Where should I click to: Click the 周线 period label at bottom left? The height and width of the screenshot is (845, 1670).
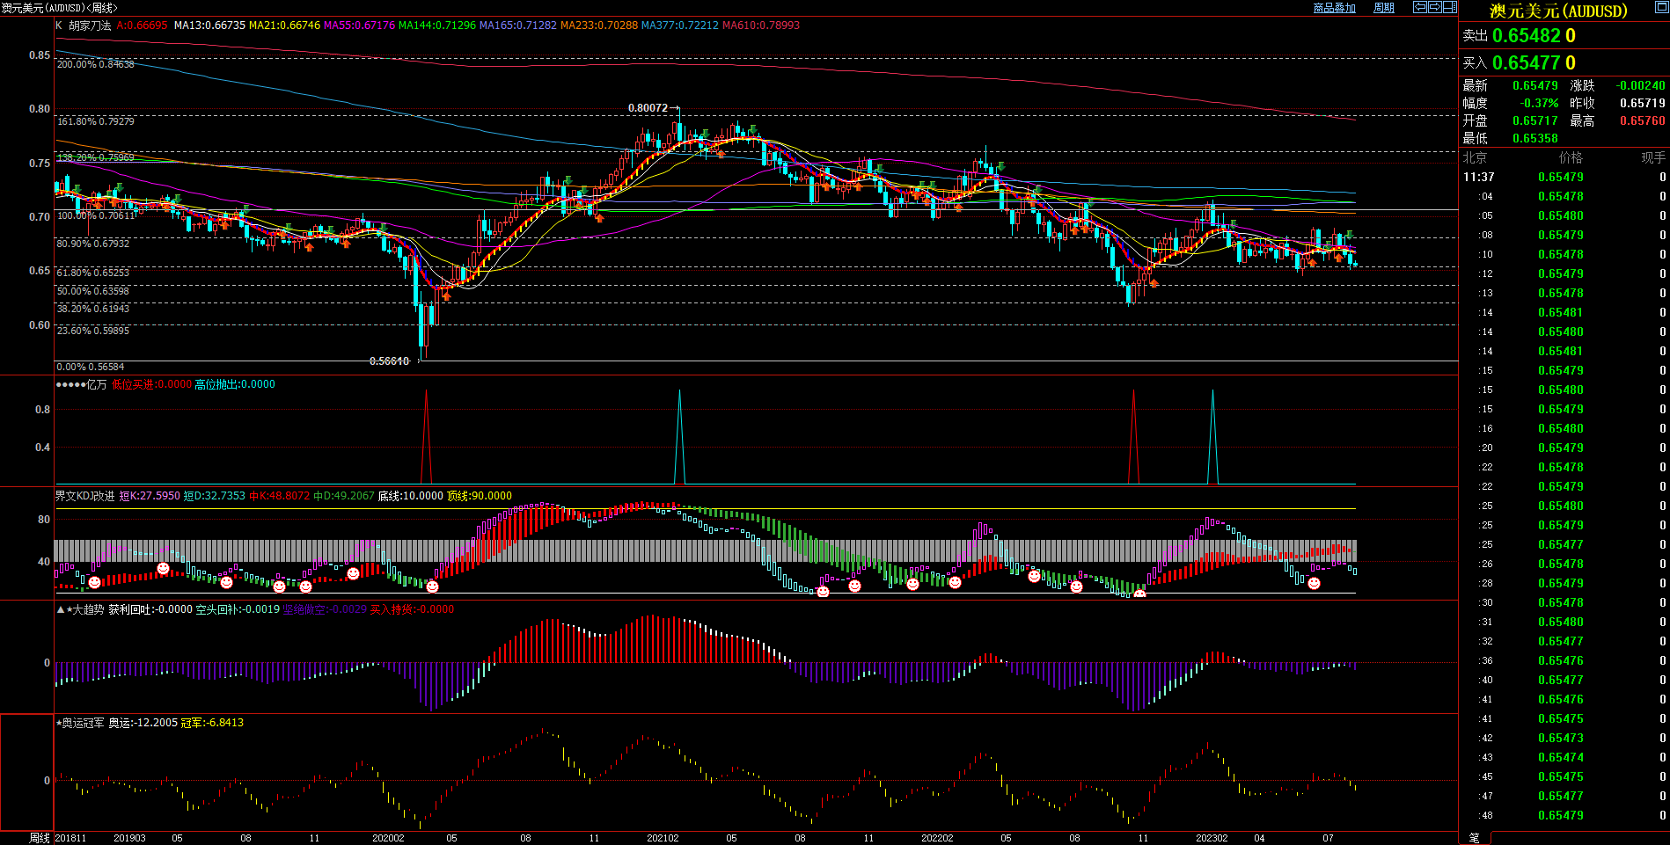[39, 838]
